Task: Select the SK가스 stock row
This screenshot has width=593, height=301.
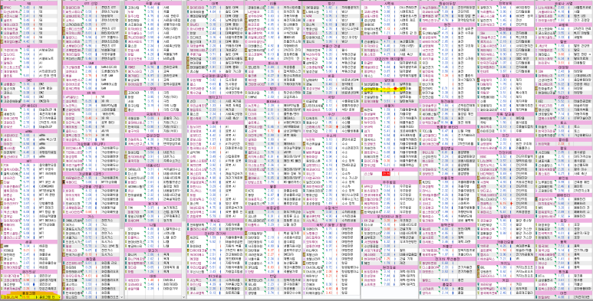Action: (91, 224)
